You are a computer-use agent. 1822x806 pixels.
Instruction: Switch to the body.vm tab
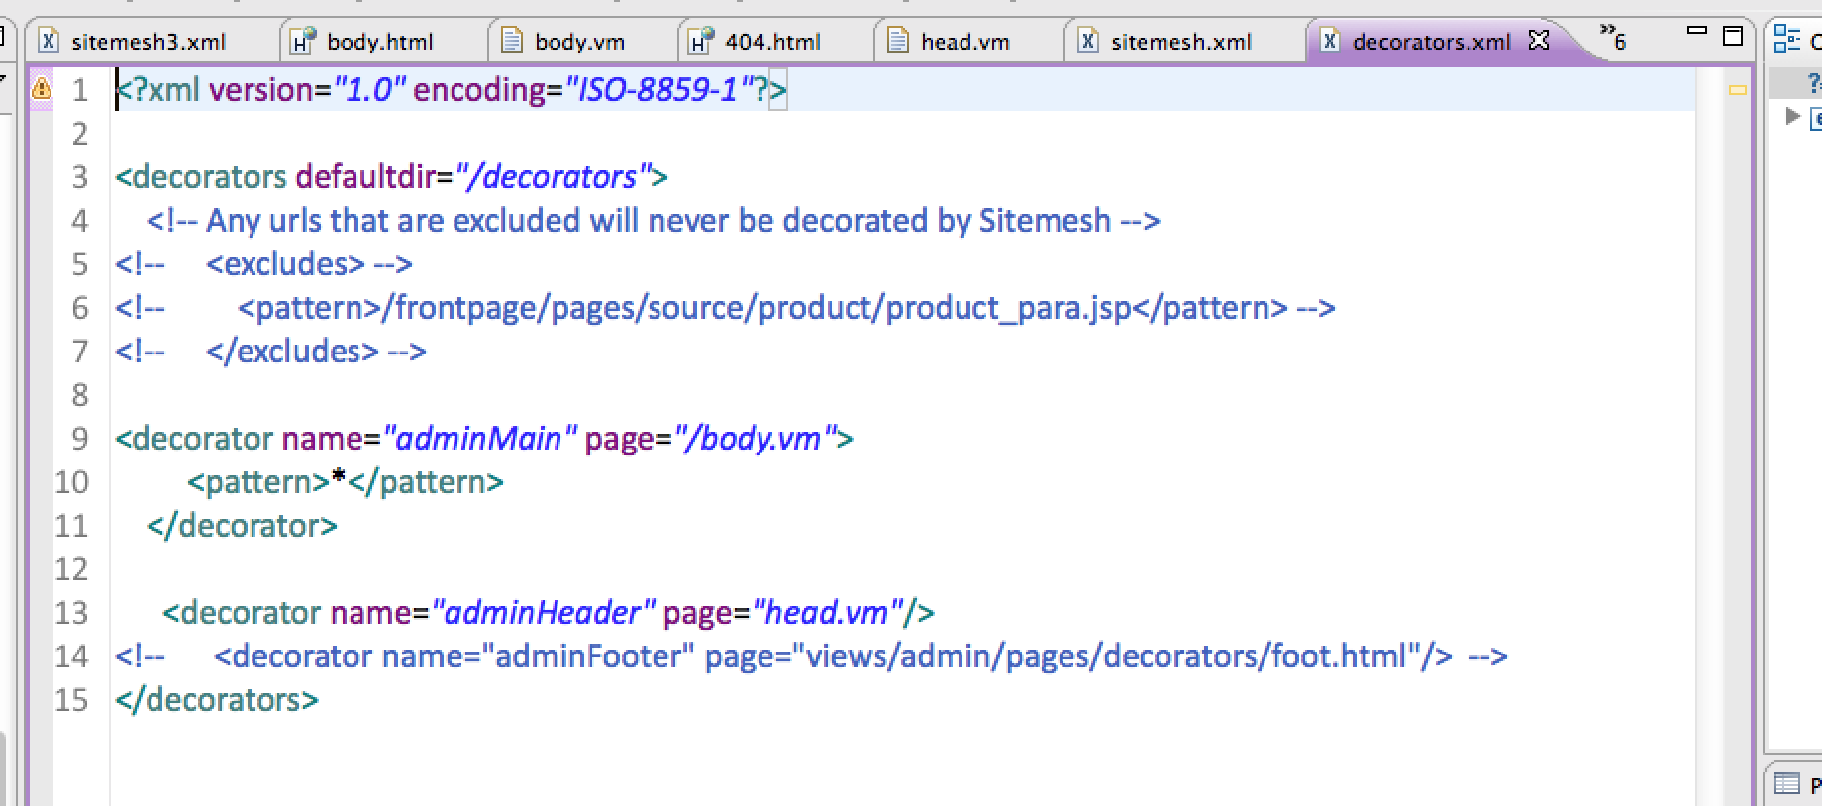pos(579,42)
